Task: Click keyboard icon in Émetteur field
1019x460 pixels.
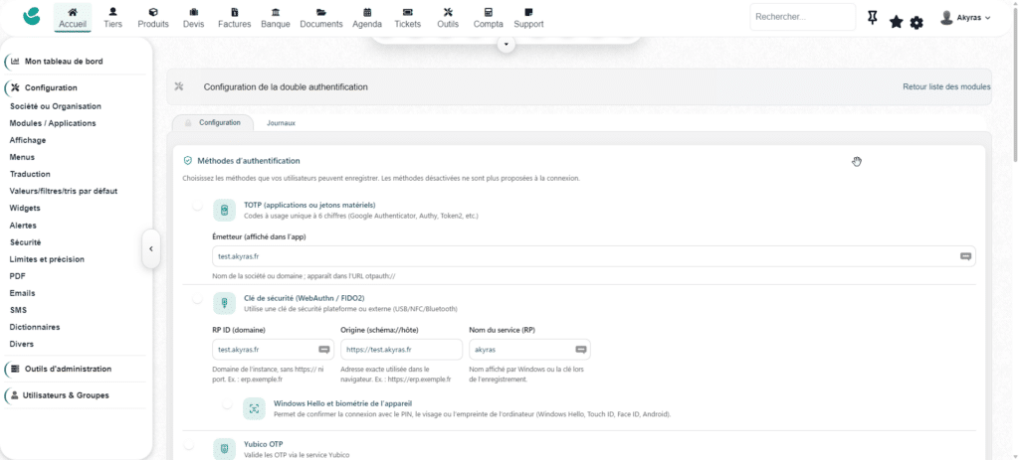Action: (x=965, y=256)
